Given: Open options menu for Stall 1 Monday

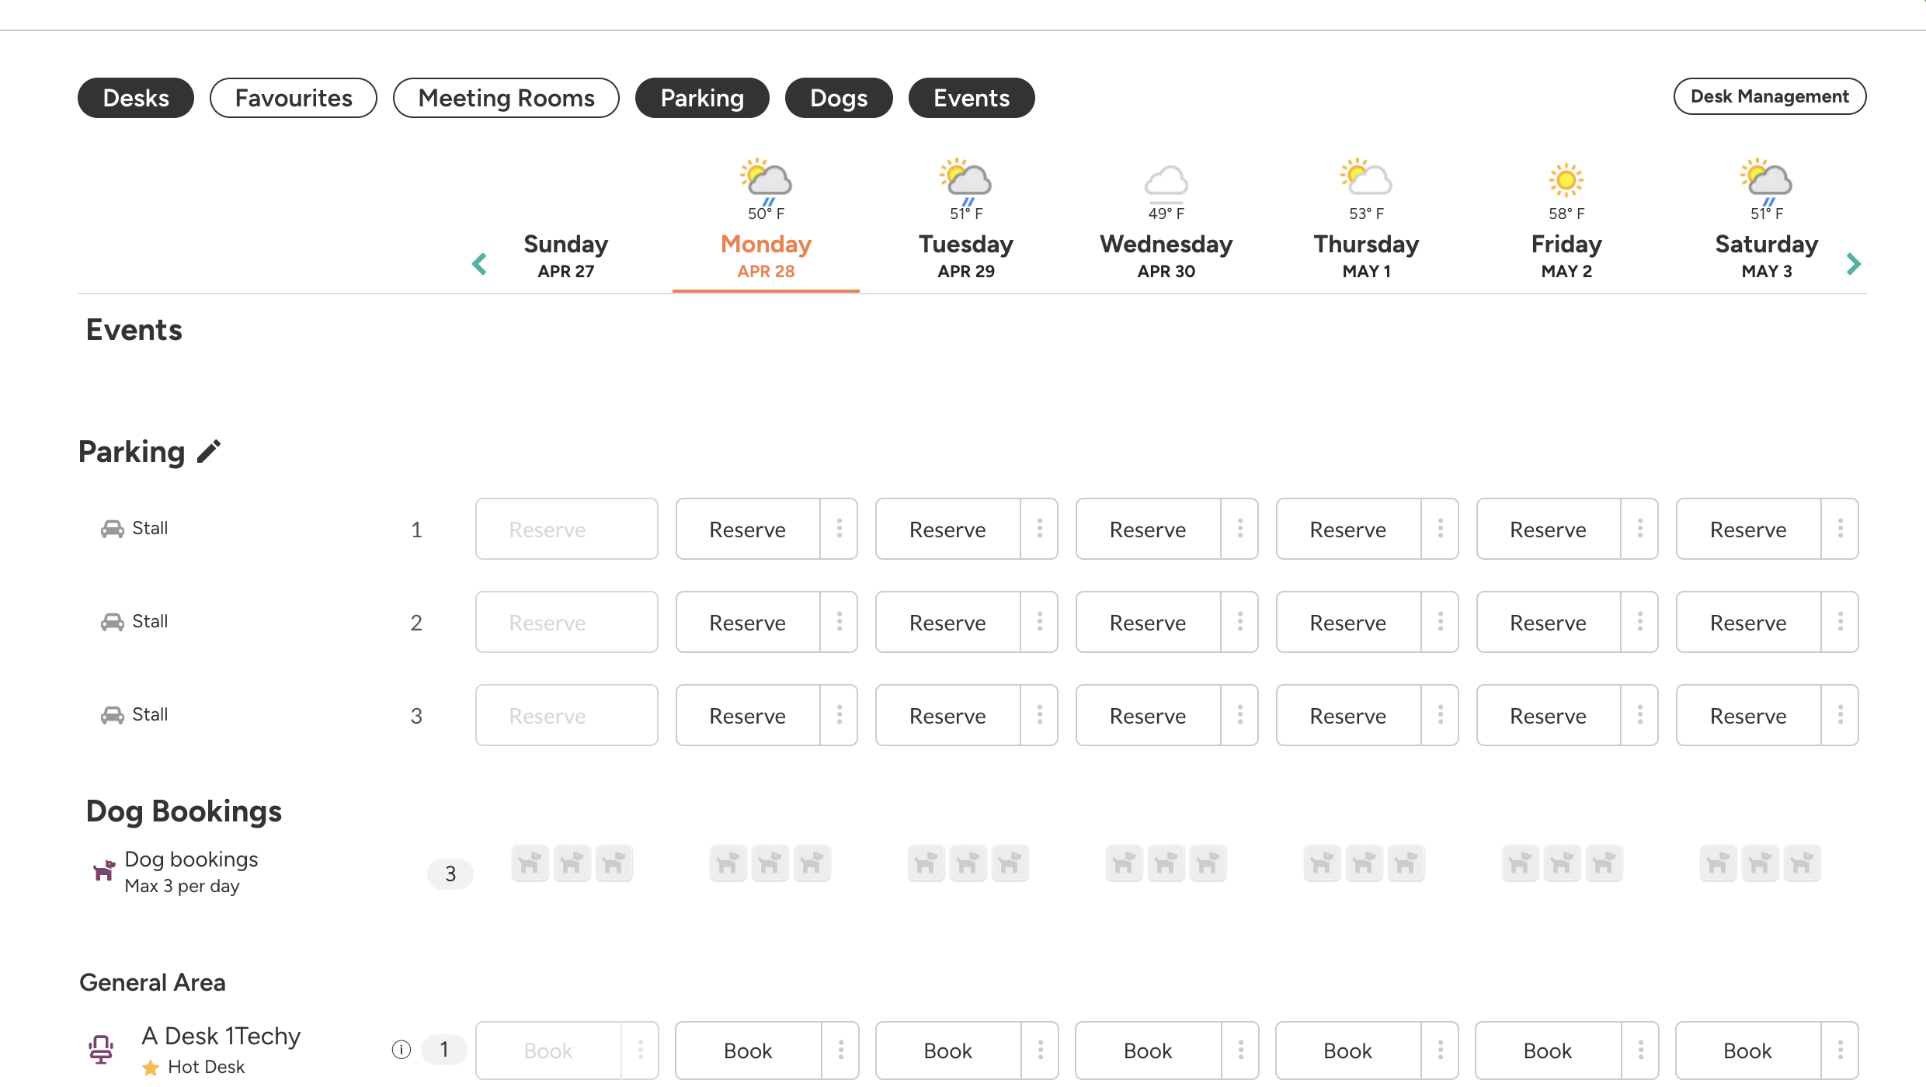Looking at the screenshot, I should [x=840, y=529].
